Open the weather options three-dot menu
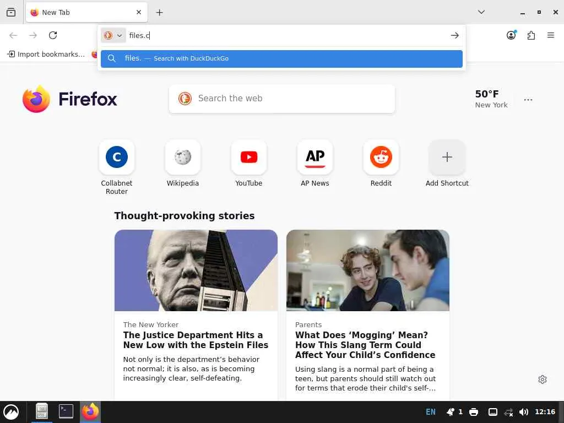Image resolution: width=564 pixels, height=423 pixels. 528,100
